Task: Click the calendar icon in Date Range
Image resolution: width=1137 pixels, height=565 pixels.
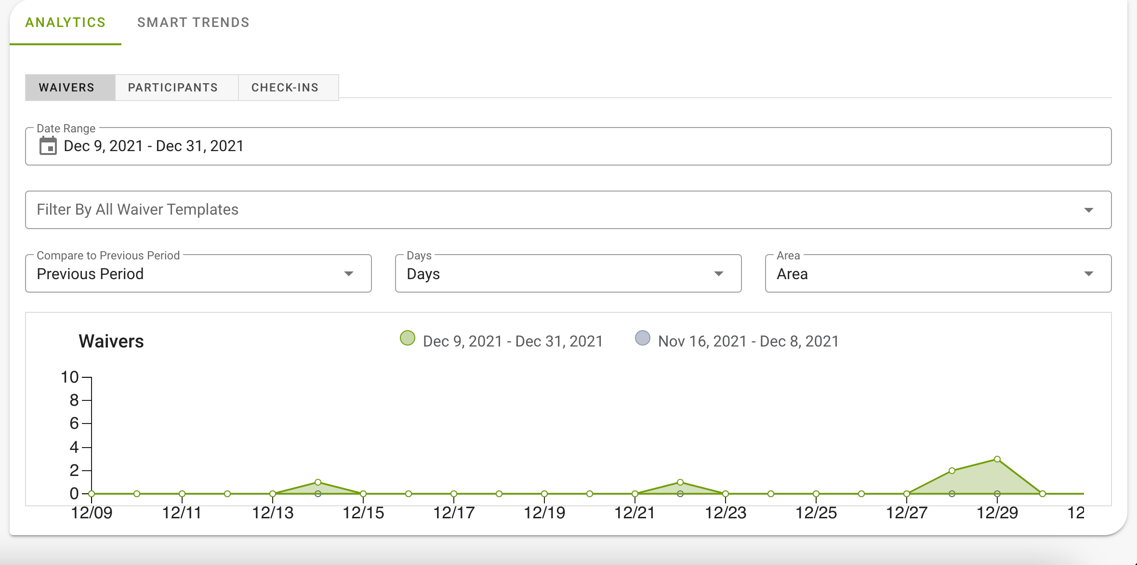Action: click(x=48, y=146)
